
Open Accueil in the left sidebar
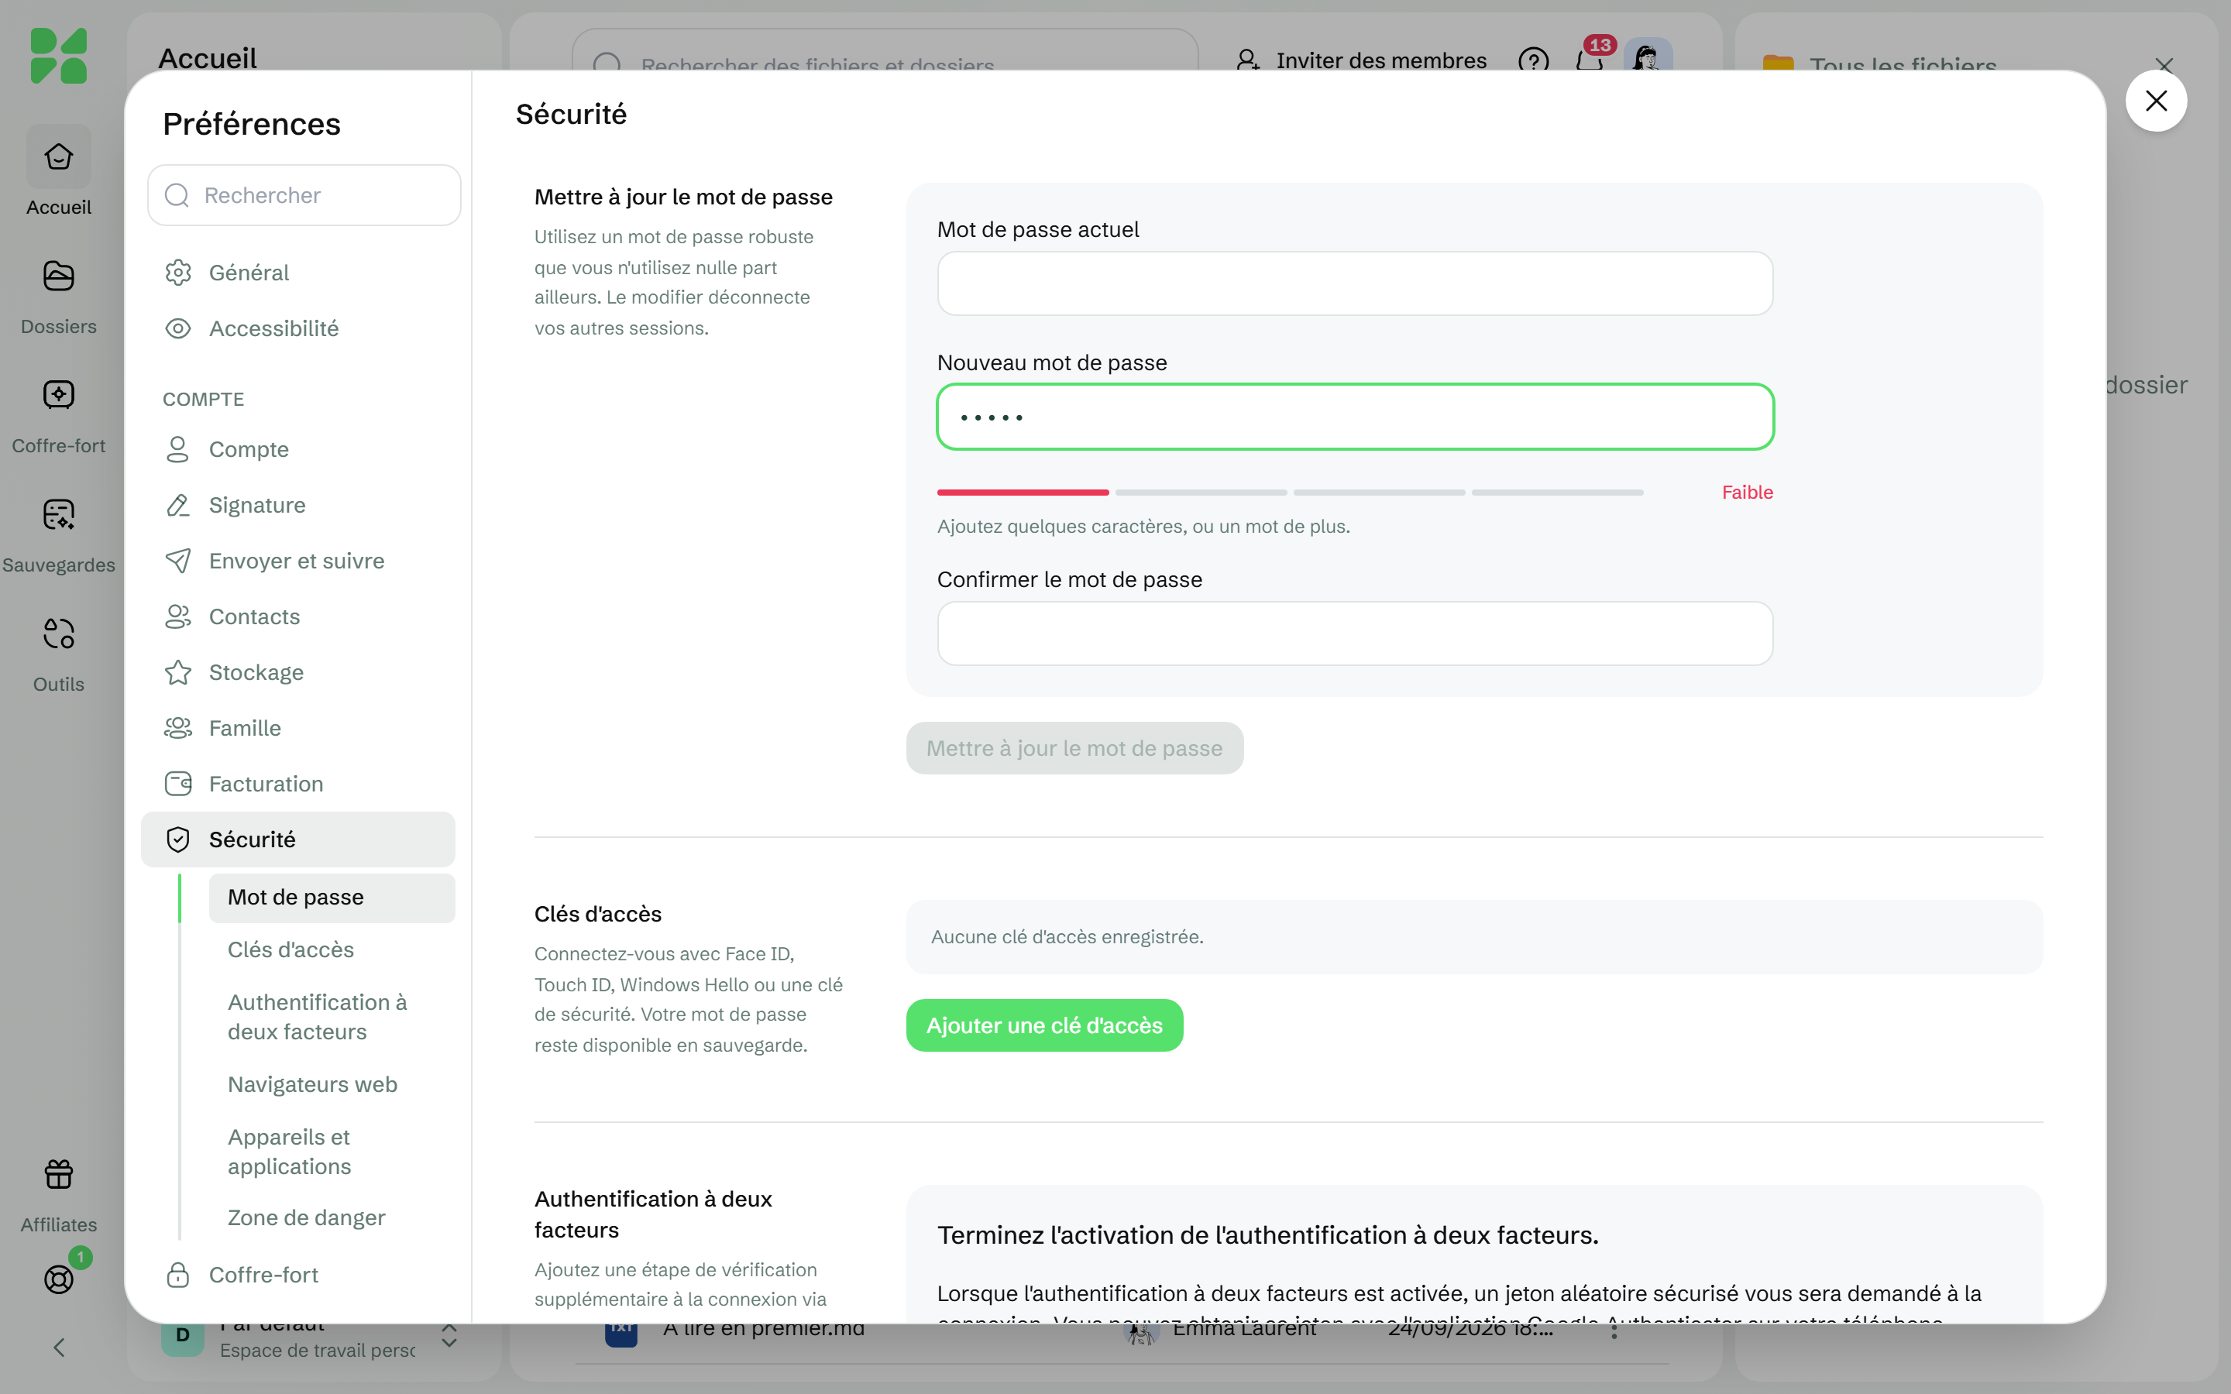pos(58,173)
